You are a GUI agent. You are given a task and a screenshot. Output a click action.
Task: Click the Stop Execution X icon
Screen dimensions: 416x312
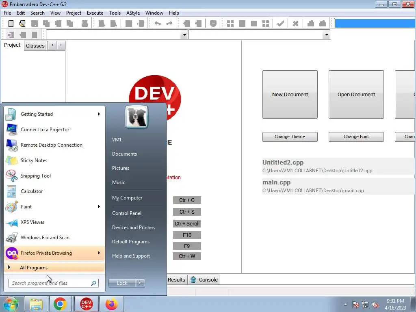tap(296, 24)
